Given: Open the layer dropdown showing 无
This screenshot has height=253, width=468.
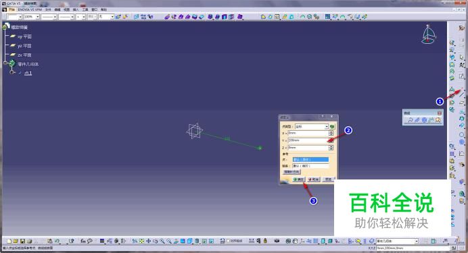Looking at the screenshot, I should pyautogui.click(x=106, y=17).
